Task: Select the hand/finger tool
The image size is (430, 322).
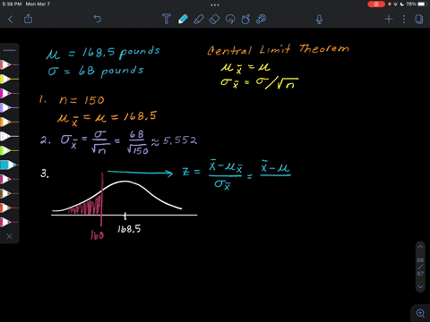Action: tap(245, 20)
